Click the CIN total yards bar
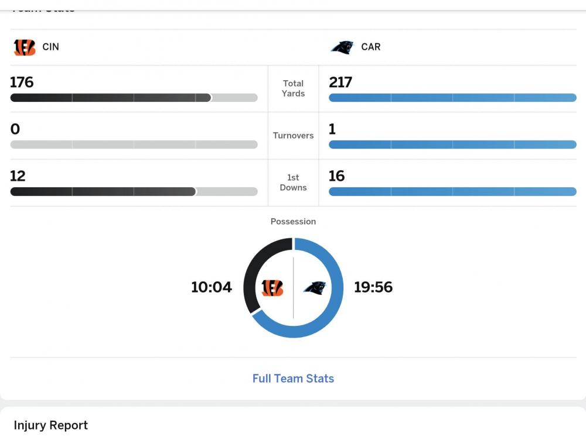586x440 pixels. [x=134, y=98]
